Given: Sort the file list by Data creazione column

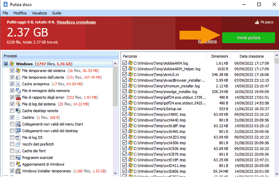Looking at the screenshot, I should (251, 56).
